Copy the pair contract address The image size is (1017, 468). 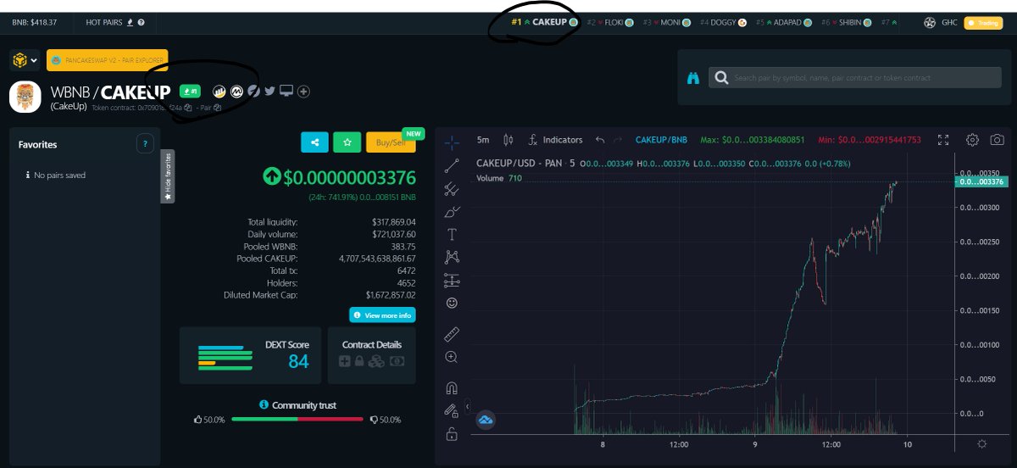[218, 108]
